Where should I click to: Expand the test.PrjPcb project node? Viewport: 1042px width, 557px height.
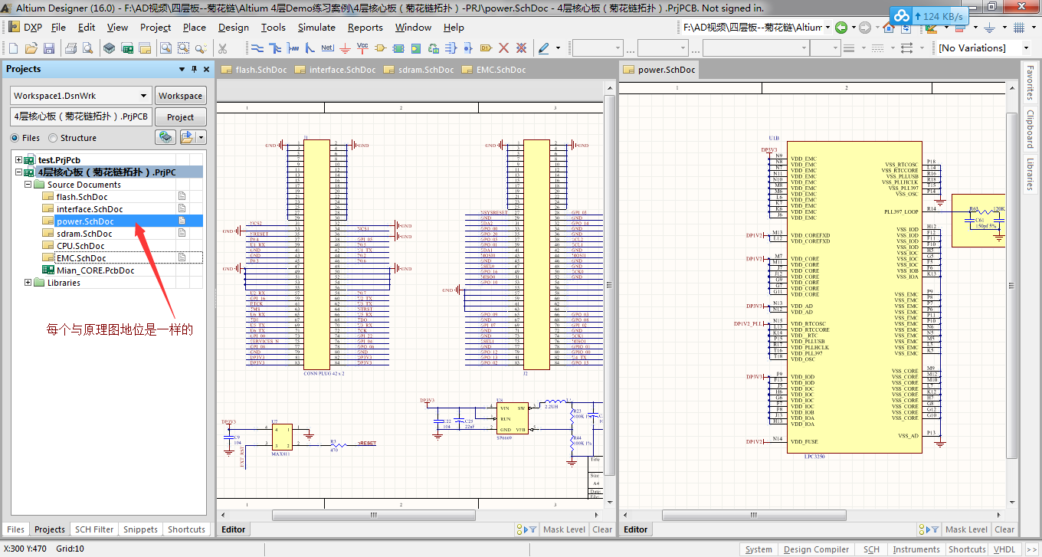point(18,160)
